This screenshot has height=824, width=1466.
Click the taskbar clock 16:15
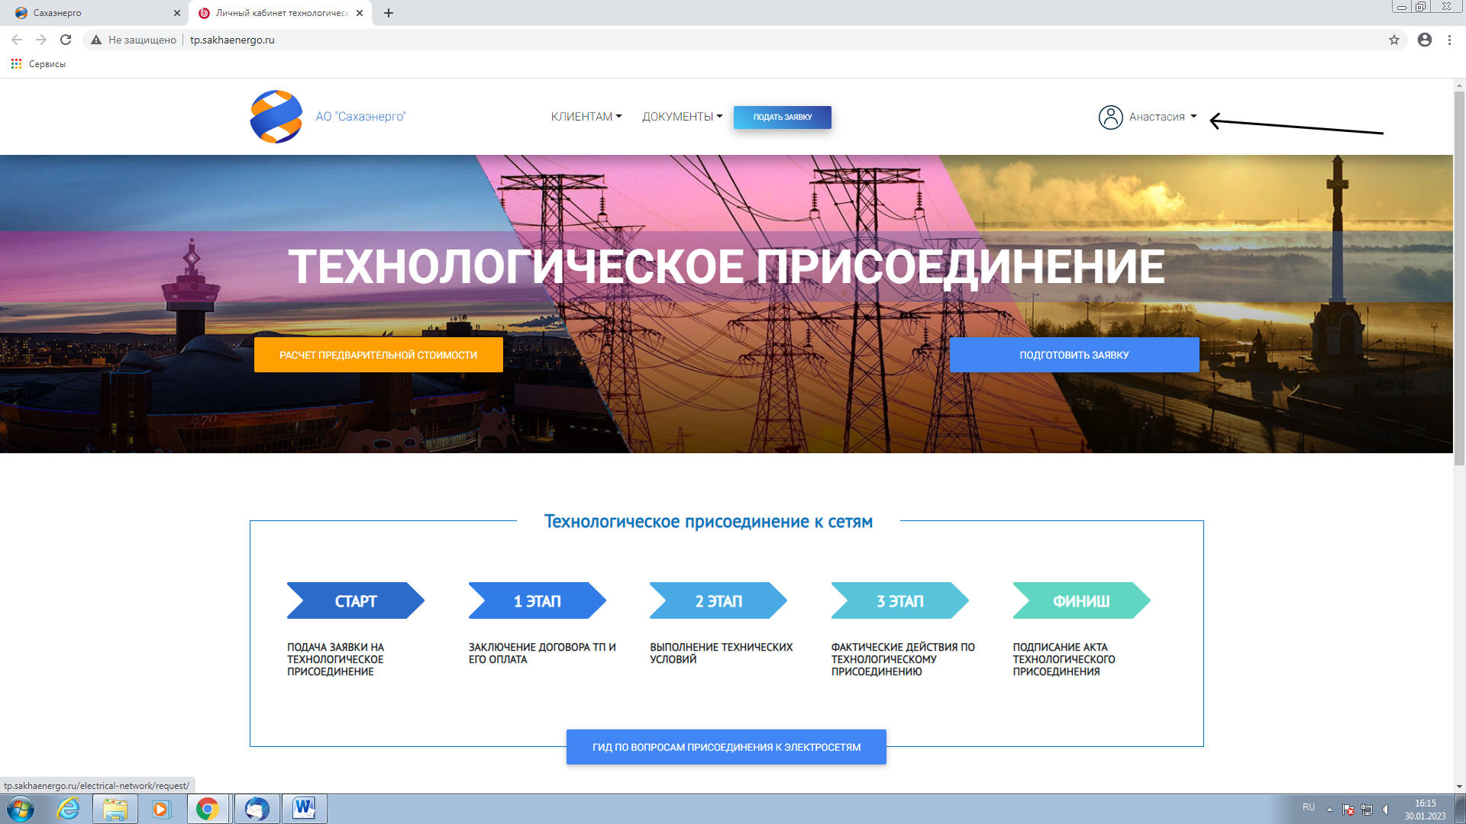pos(1425,803)
